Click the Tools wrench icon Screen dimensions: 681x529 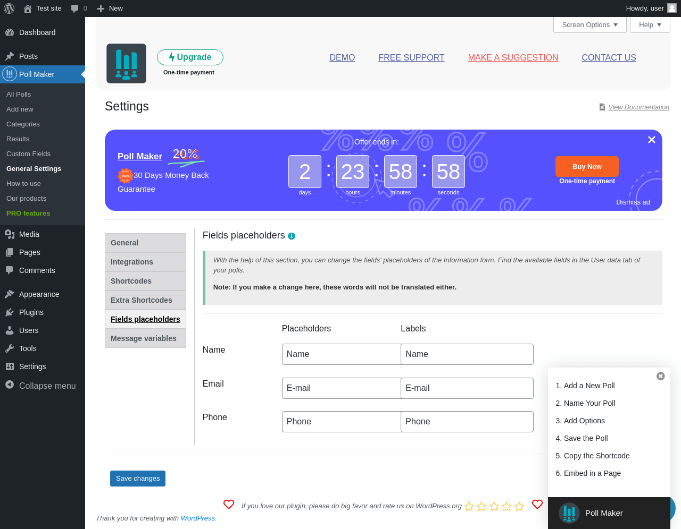pyautogui.click(x=10, y=348)
